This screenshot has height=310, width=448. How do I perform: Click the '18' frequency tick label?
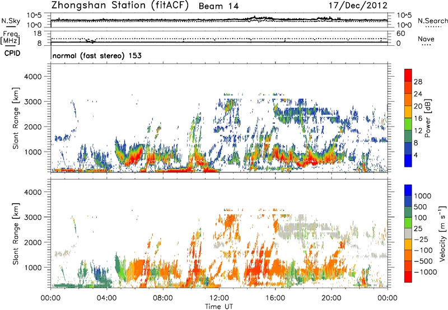37,34
